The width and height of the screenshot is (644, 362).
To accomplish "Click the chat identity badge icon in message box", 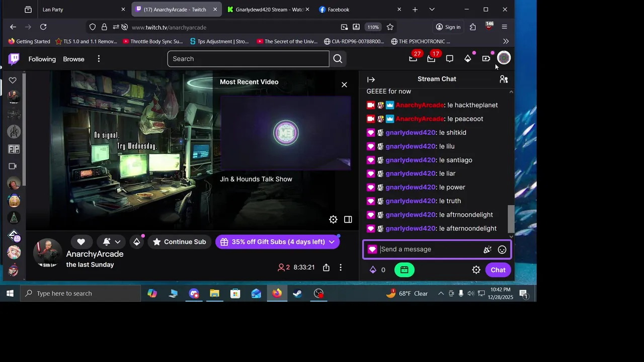I will click(372, 249).
